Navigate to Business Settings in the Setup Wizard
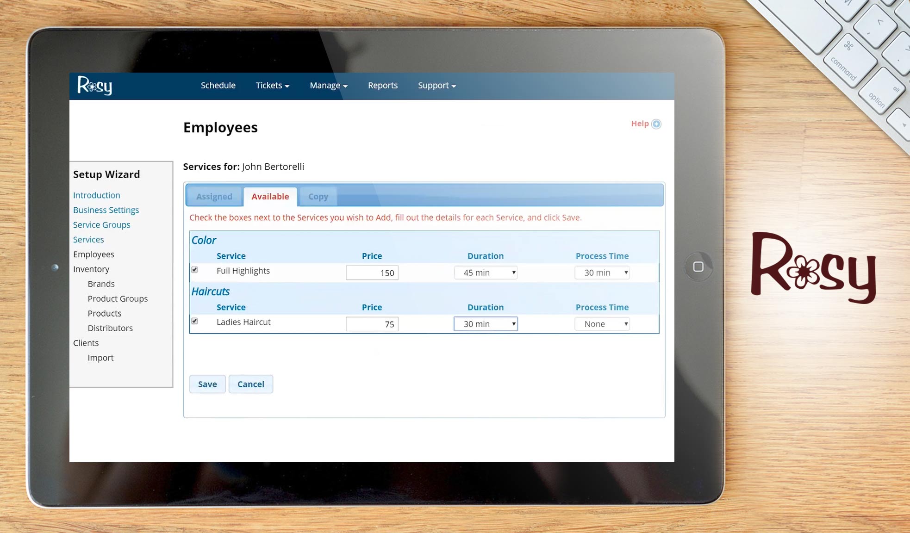This screenshot has width=910, height=533. pos(106,210)
